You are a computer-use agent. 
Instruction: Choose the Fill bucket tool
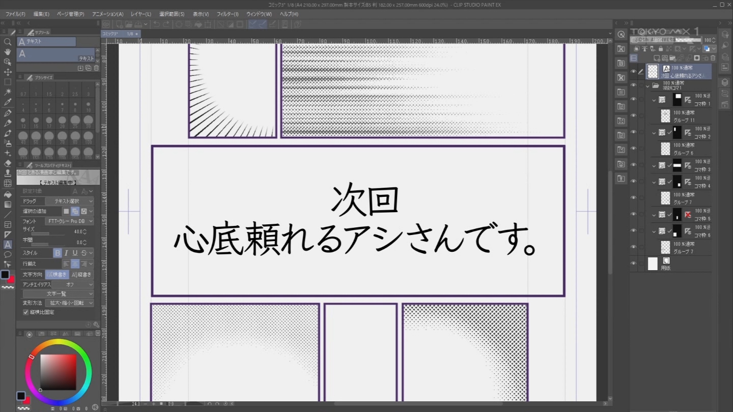[8, 194]
